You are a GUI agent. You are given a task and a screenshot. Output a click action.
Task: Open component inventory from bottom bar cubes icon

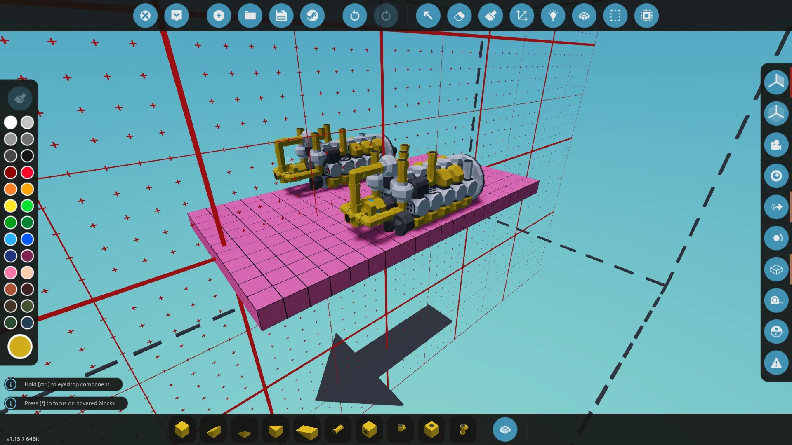pos(505,429)
